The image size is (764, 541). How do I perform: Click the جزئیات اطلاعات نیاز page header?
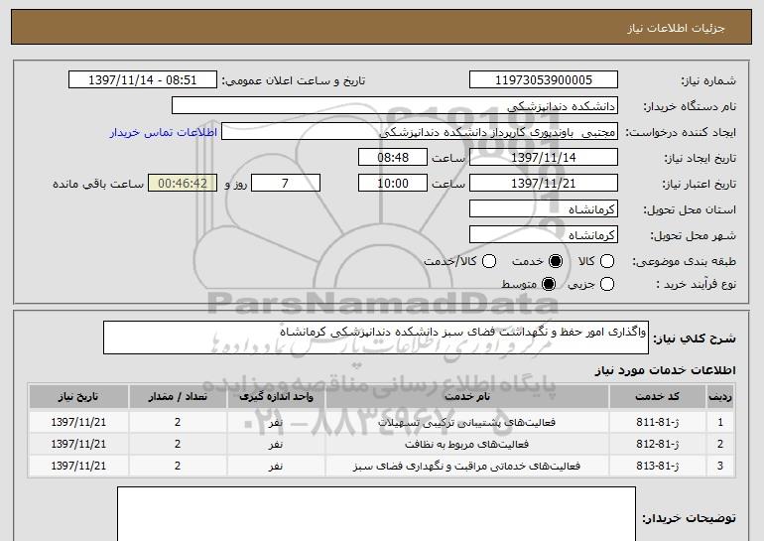click(676, 28)
